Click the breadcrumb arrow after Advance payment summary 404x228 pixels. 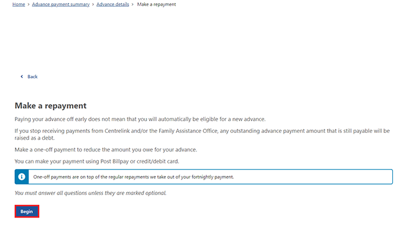click(93, 4)
